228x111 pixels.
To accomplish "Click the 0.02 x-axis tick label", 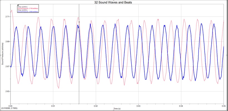I will [x=96, y=106].
